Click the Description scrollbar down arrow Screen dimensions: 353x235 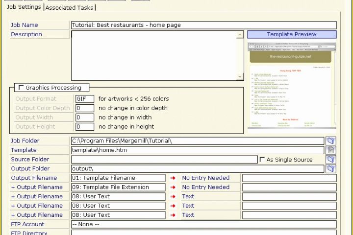[x=240, y=77]
